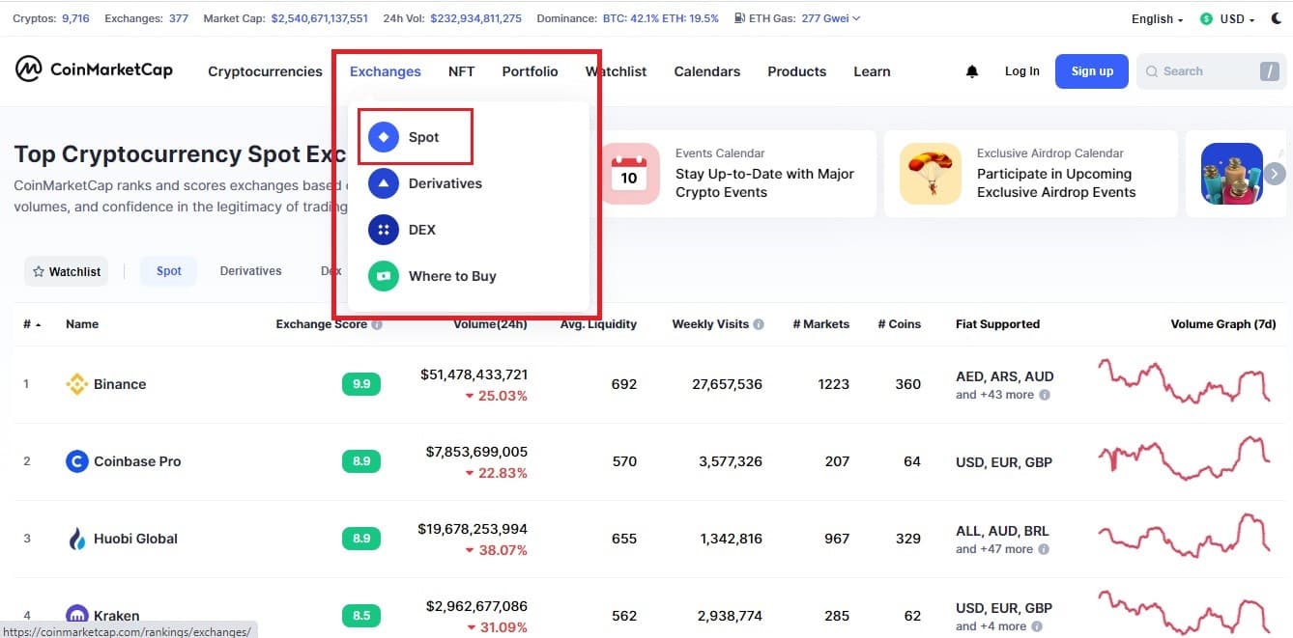Sort by # Markets column
This screenshot has height=638, width=1293.
[x=820, y=324]
